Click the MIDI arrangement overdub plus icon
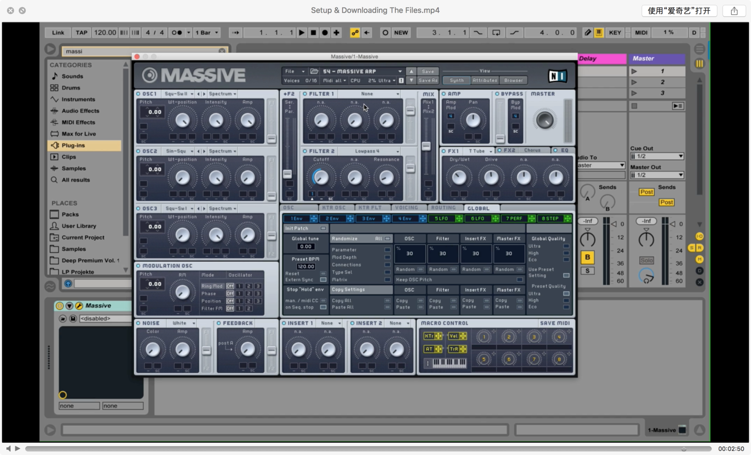The height and width of the screenshot is (455, 751). (337, 32)
